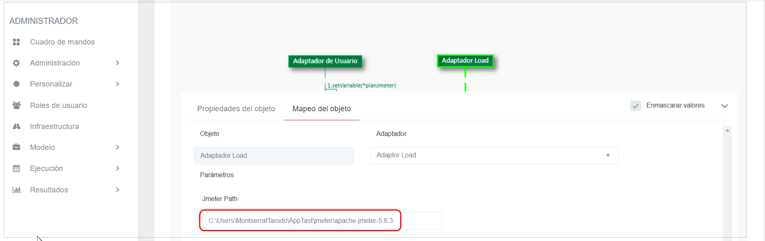Image resolution: width=765 pixels, height=241 pixels.
Task: Switch to Propiedades del objeto tab
Action: (236, 109)
